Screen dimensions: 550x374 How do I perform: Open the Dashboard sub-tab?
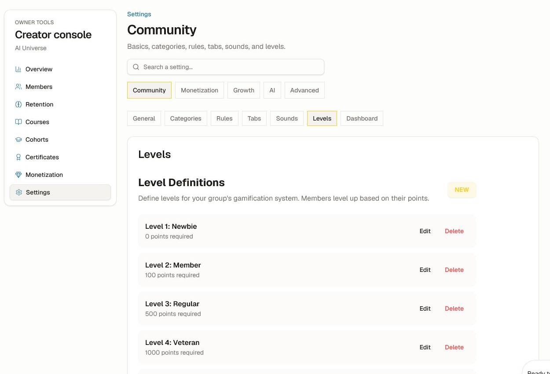(362, 118)
